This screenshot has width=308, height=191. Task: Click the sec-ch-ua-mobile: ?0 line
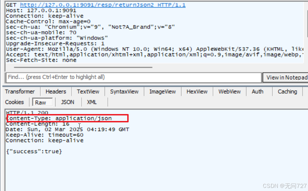(x=41, y=33)
